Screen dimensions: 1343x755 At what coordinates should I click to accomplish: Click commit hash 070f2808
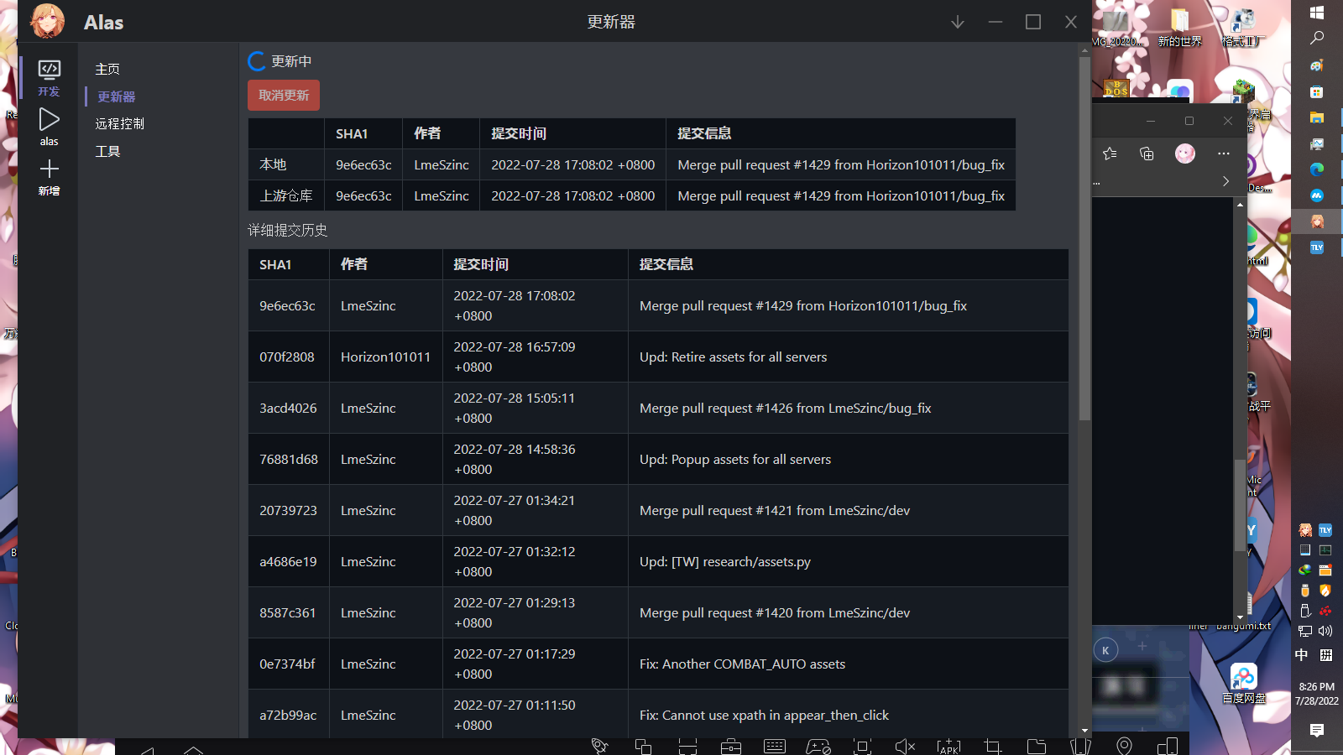[x=287, y=357]
